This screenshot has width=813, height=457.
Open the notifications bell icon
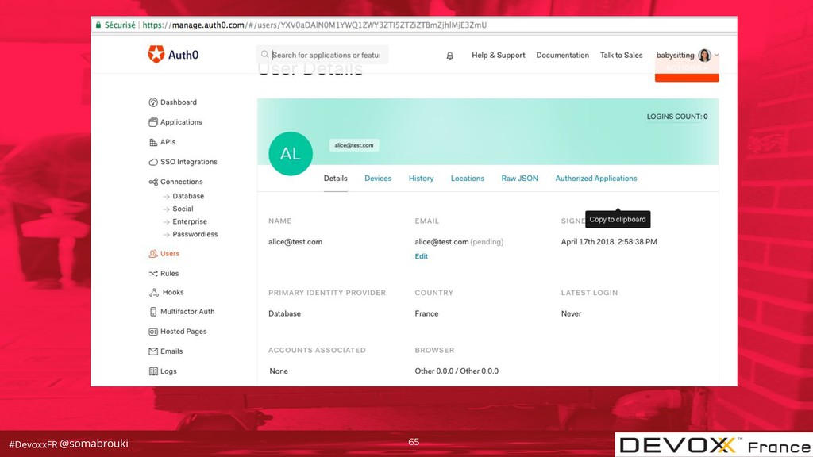click(449, 56)
